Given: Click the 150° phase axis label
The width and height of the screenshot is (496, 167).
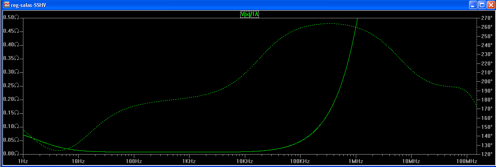Looking at the screenshot, I should [x=487, y=127].
